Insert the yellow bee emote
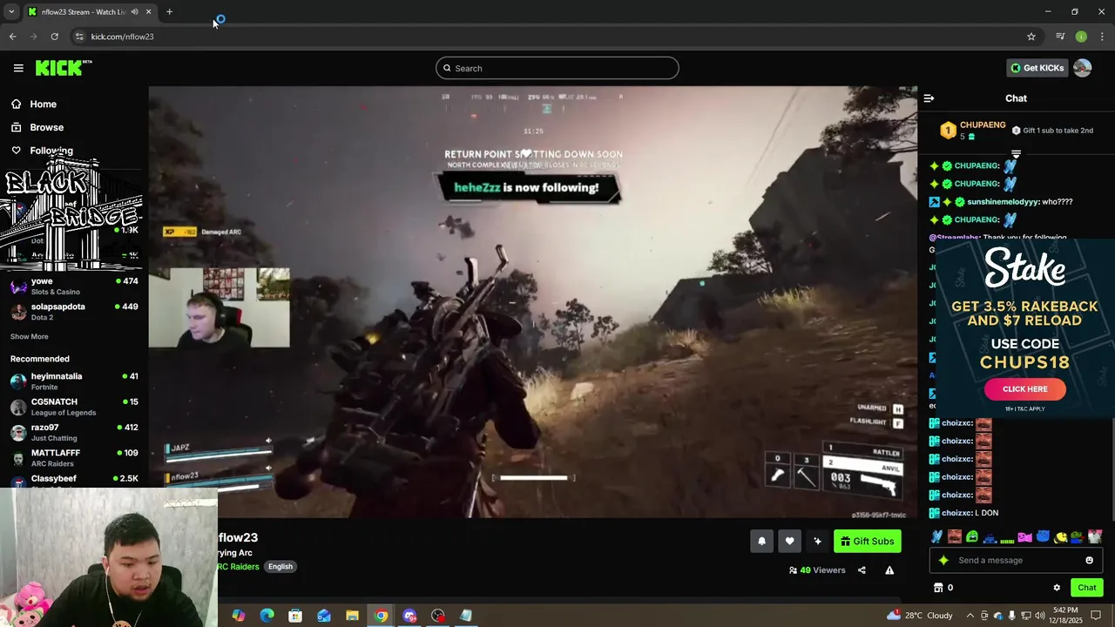This screenshot has height=627, width=1115. tap(1060, 537)
